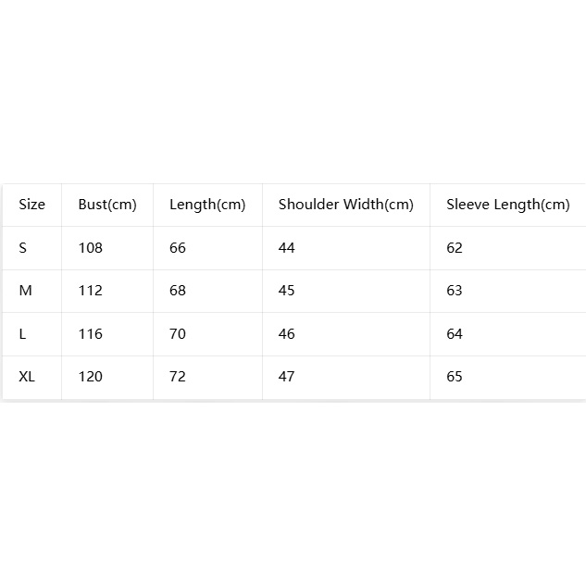Click bust value 112
Image resolution: width=586 pixels, height=586 pixels.
90,291
